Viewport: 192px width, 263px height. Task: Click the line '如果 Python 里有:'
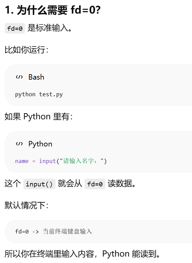tap(39, 116)
